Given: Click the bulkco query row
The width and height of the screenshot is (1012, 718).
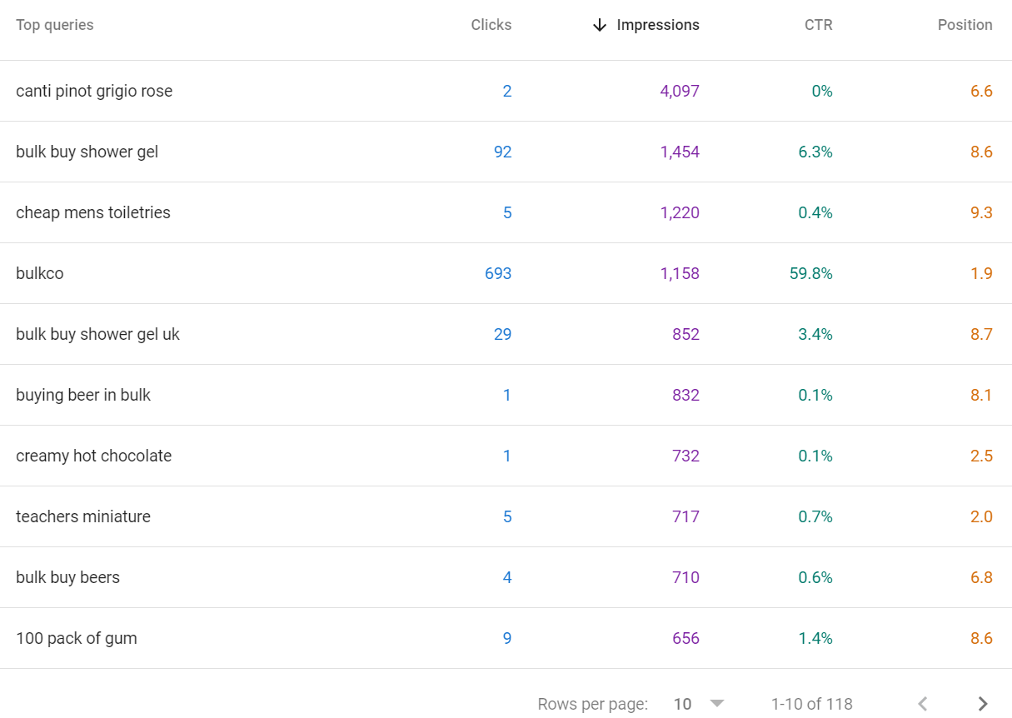Looking at the screenshot, I should 40,273.
